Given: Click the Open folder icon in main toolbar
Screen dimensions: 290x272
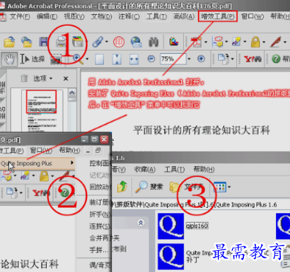Looking at the screenshot, I should [10, 42].
